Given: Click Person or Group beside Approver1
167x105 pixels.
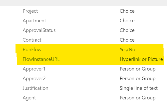Looking at the screenshot, I should (138, 69).
